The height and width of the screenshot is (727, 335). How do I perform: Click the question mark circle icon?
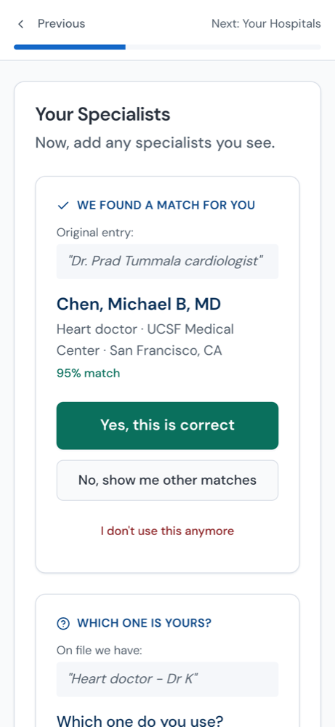63,624
